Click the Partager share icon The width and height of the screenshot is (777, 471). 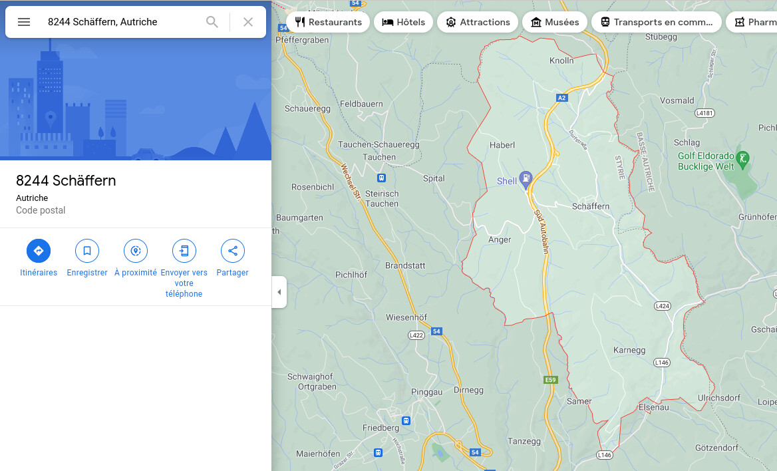coord(233,251)
